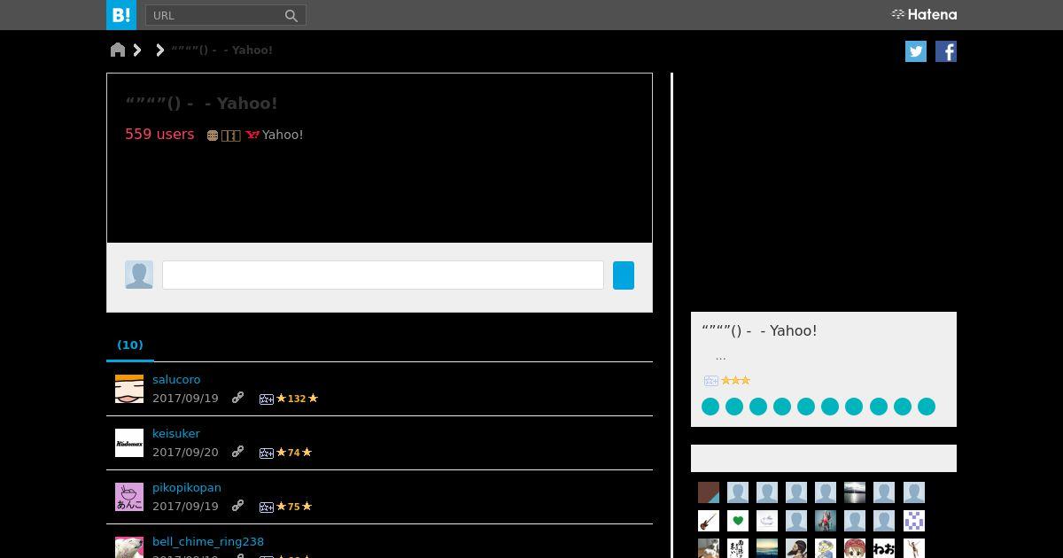Click bell_chime_ring238's avatar image
Screen dimensions: 1063x558
point(129,547)
